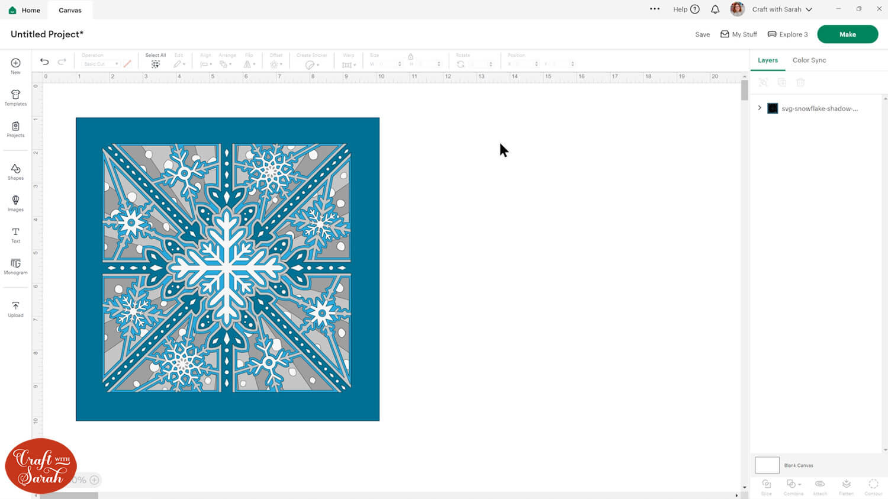888x499 pixels.
Task: Open the Projects panel
Action: coord(15,129)
